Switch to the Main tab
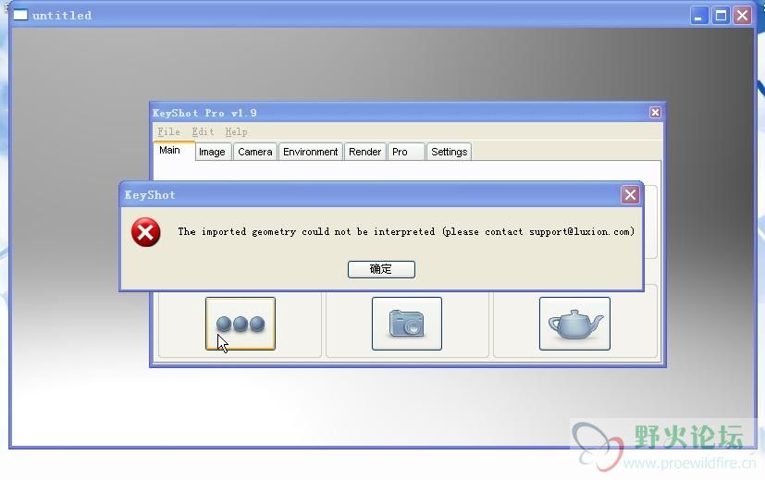 point(174,150)
